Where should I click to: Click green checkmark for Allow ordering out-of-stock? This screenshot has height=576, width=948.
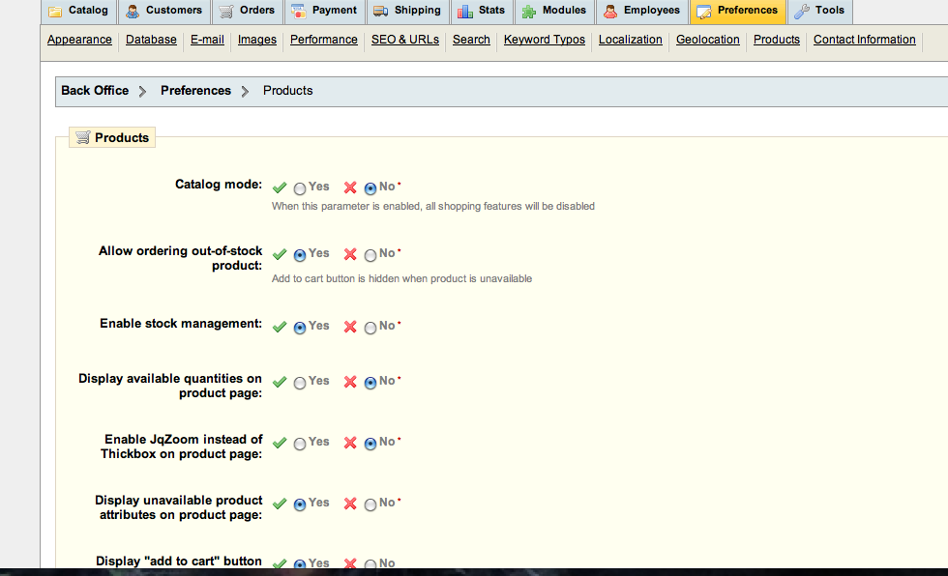click(280, 254)
